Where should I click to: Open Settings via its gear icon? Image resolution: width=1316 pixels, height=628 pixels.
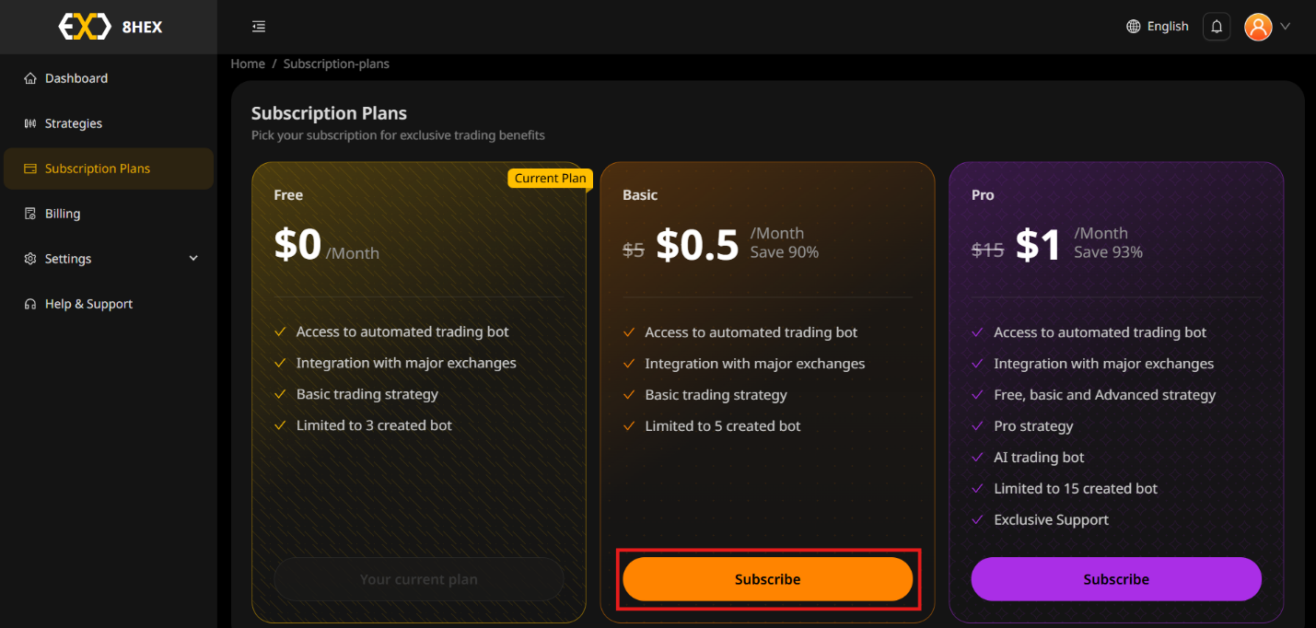click(29, 258)
